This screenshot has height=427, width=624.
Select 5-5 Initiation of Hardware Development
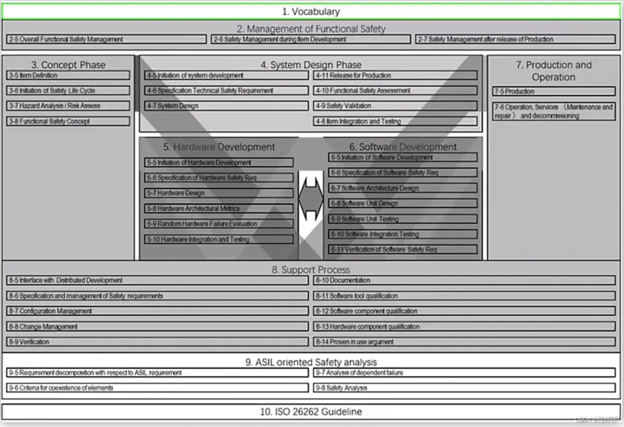point(219,162)
